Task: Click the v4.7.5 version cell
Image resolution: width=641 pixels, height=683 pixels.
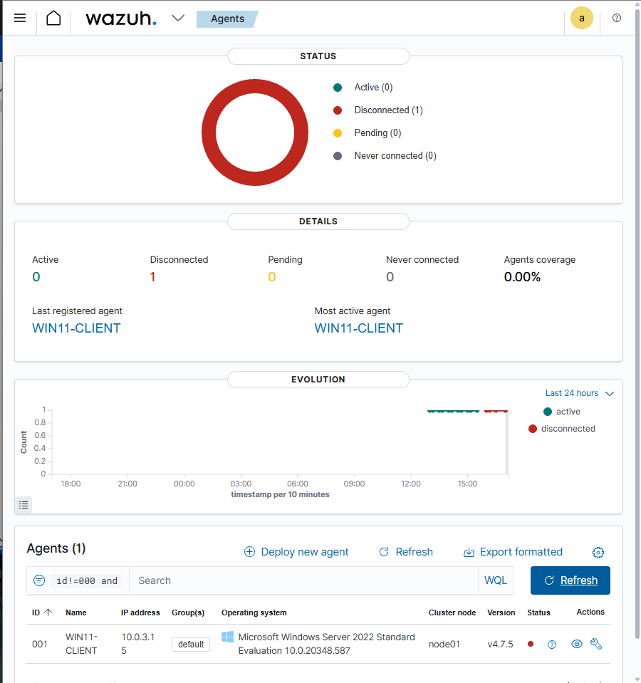Action: click(500, 644)
